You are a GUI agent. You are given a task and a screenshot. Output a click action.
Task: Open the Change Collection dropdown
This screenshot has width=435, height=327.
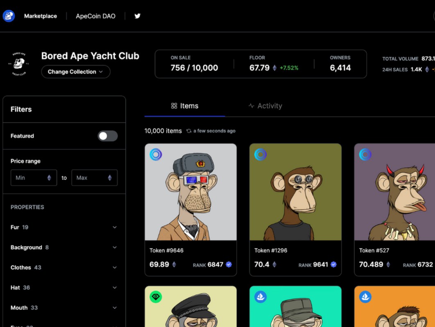click(75, 72)
